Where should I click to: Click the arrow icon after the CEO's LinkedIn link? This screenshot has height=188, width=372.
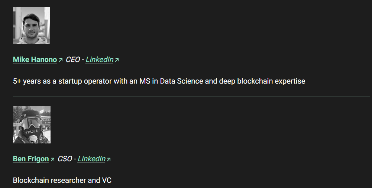point(117,60)
